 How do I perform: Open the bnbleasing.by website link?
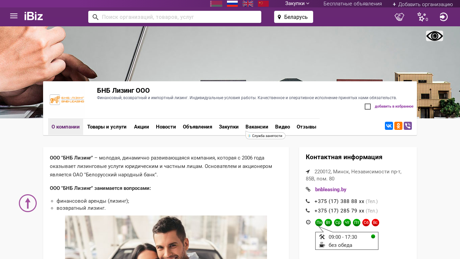tap(330, 190)
